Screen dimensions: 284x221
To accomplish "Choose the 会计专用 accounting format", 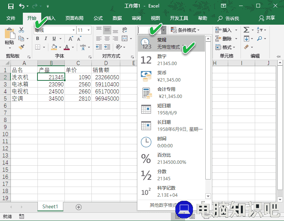I will tap(171, 93).
